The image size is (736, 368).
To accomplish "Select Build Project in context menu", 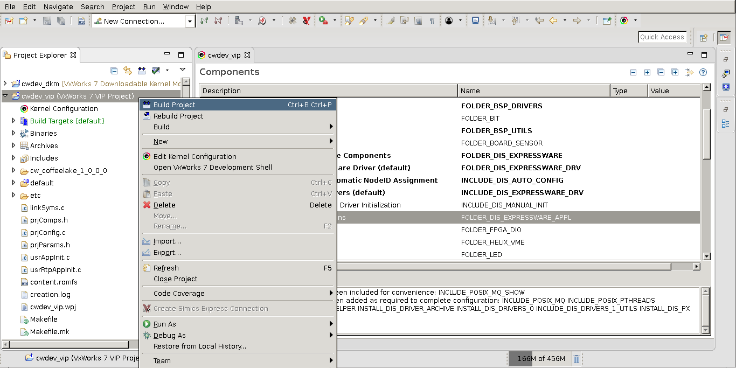I will pos(238,105).
